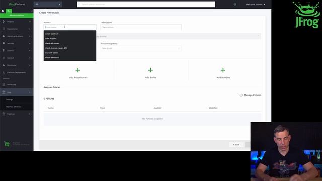
Task: Click the Manage Policies link
Action: 252,95
